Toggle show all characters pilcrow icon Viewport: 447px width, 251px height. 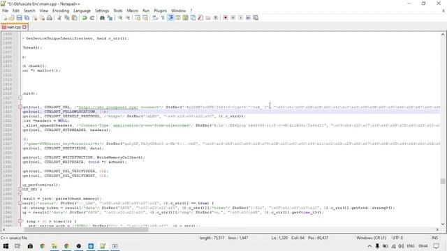163,17
